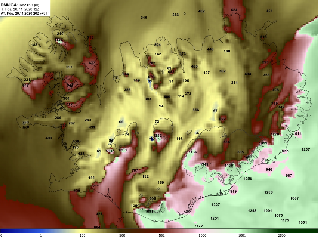The height and width of the screenshot is (238, 318).
Task: Click the map value '291'
Action: click(x=69, y=67)
